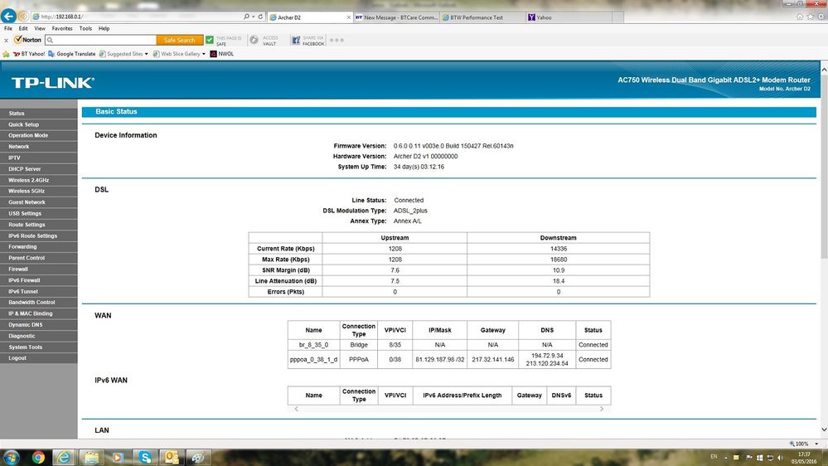Open Wireless 5GHz settings in sidebar
The height and width of the screenshot is (466, 828).
pos(39,192)
